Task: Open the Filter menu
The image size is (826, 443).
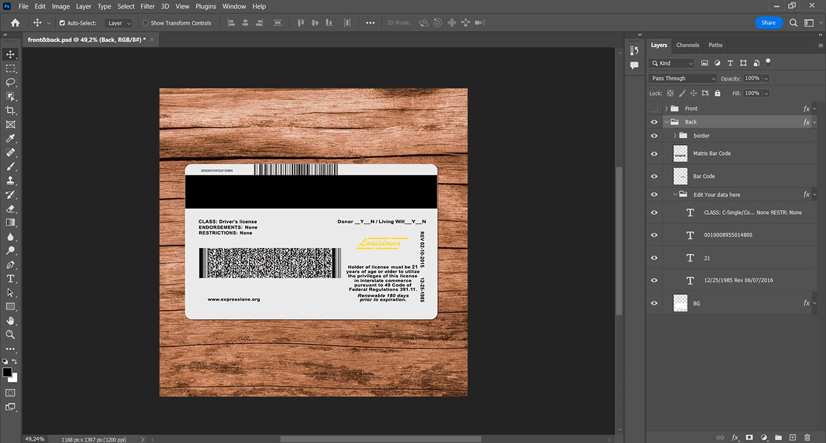Action: tap(147, 6)
